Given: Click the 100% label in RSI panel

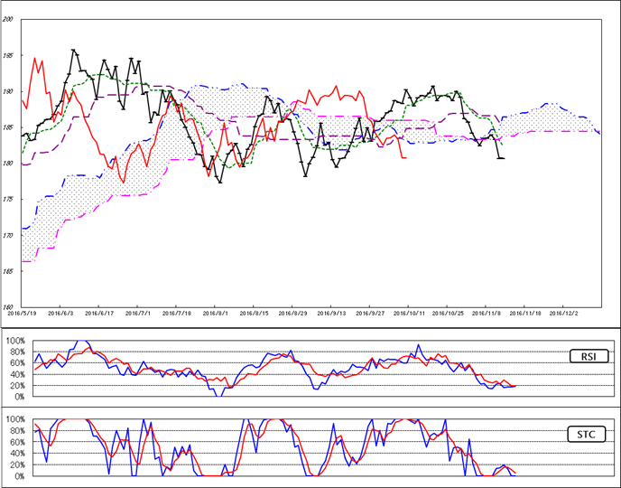Looking at the screenshot, I should tap(14, 342).
